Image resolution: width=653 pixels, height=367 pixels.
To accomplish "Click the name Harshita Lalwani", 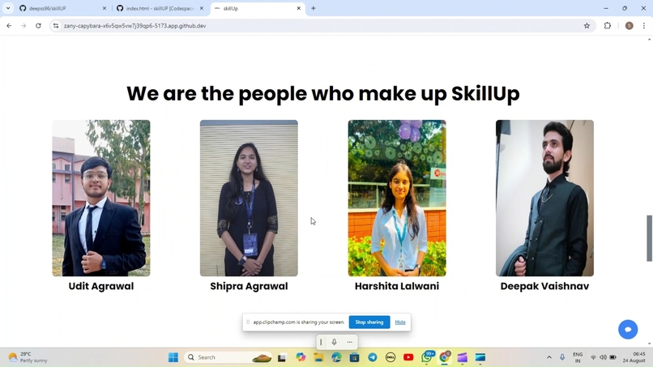I will (397, 286).
